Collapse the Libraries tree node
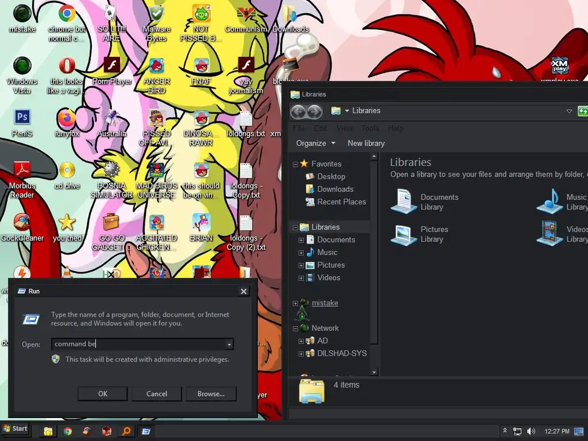The height and width of the screenshot is (441, 588). 295,227
